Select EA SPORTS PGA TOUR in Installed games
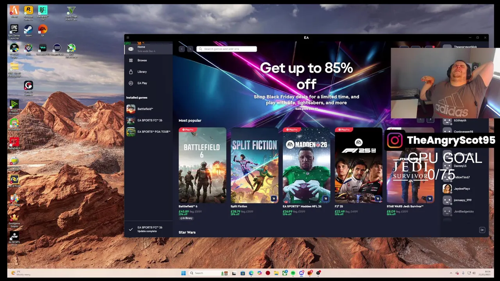 click(x=148, y=132)
